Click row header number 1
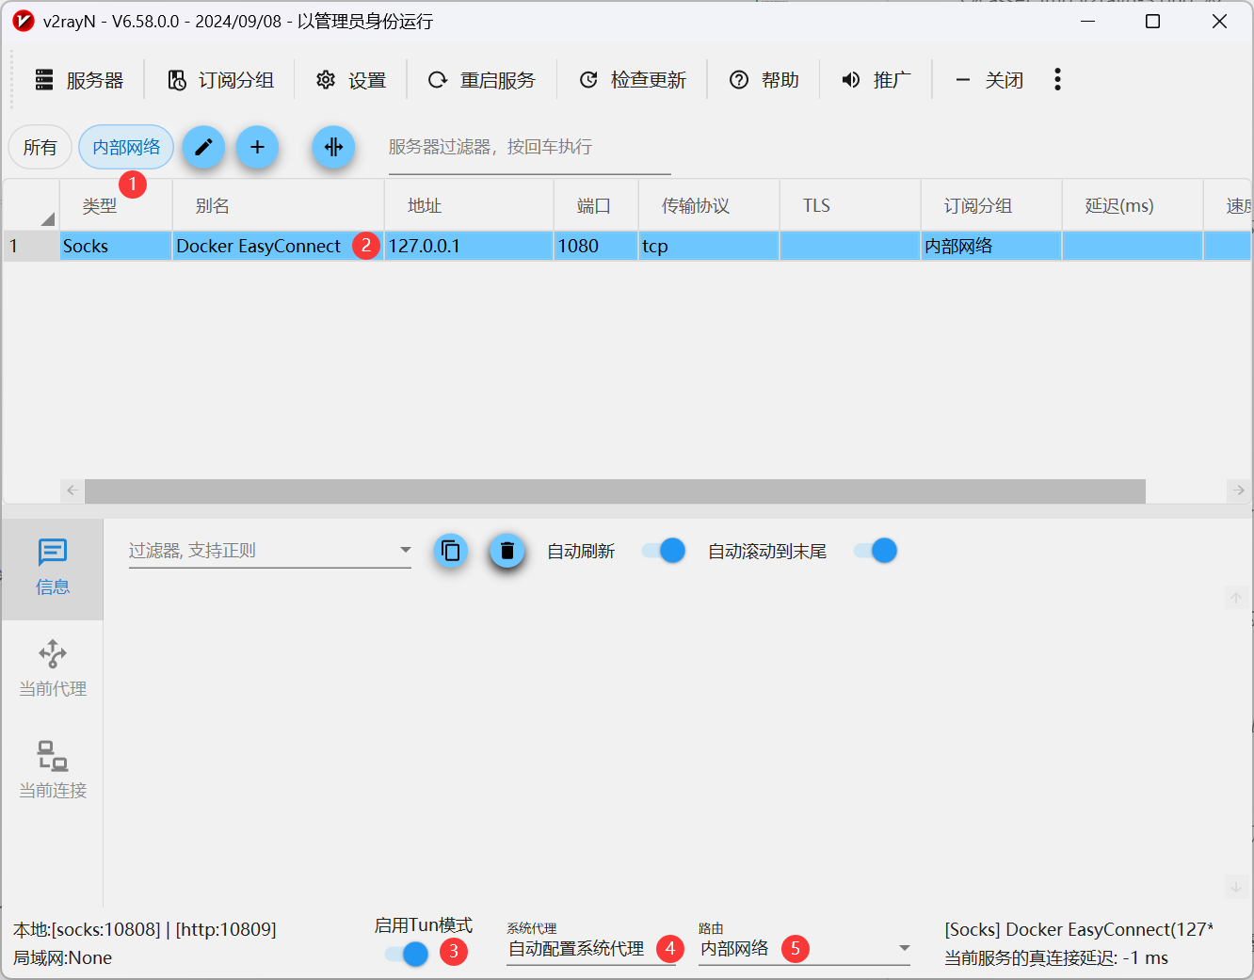Image resolution: width=1254 pixels, height=980 pixels. pyautogui.click(x=31, y=247)
